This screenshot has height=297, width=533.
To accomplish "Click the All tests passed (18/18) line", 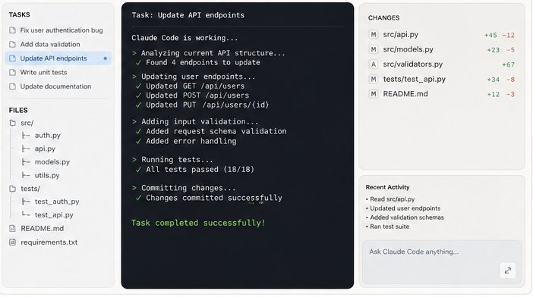I will 195,169.
